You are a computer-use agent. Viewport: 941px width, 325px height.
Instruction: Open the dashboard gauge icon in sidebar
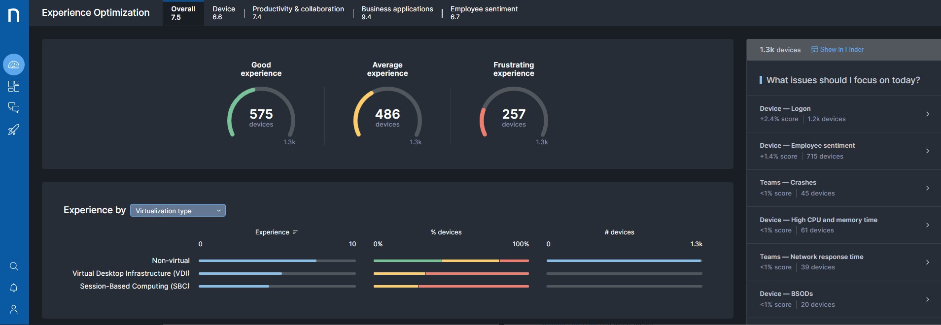click(14, 65)
